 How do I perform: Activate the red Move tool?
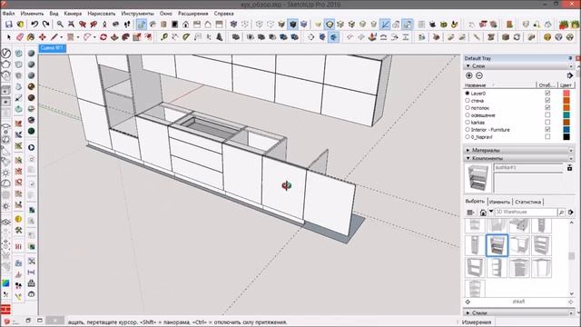pos(43,37)
